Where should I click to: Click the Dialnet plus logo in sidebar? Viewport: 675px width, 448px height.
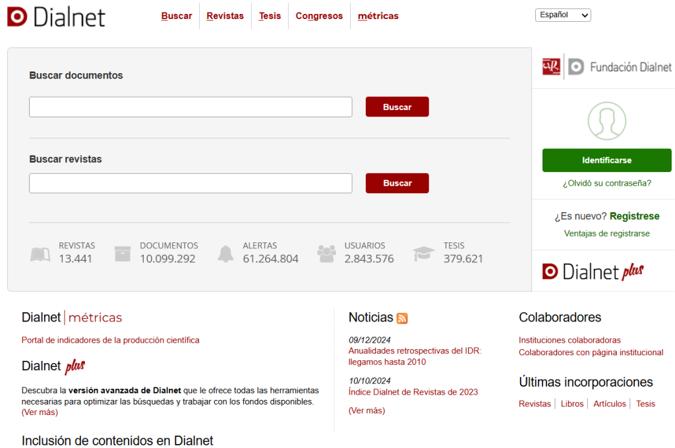click(593, 272)
